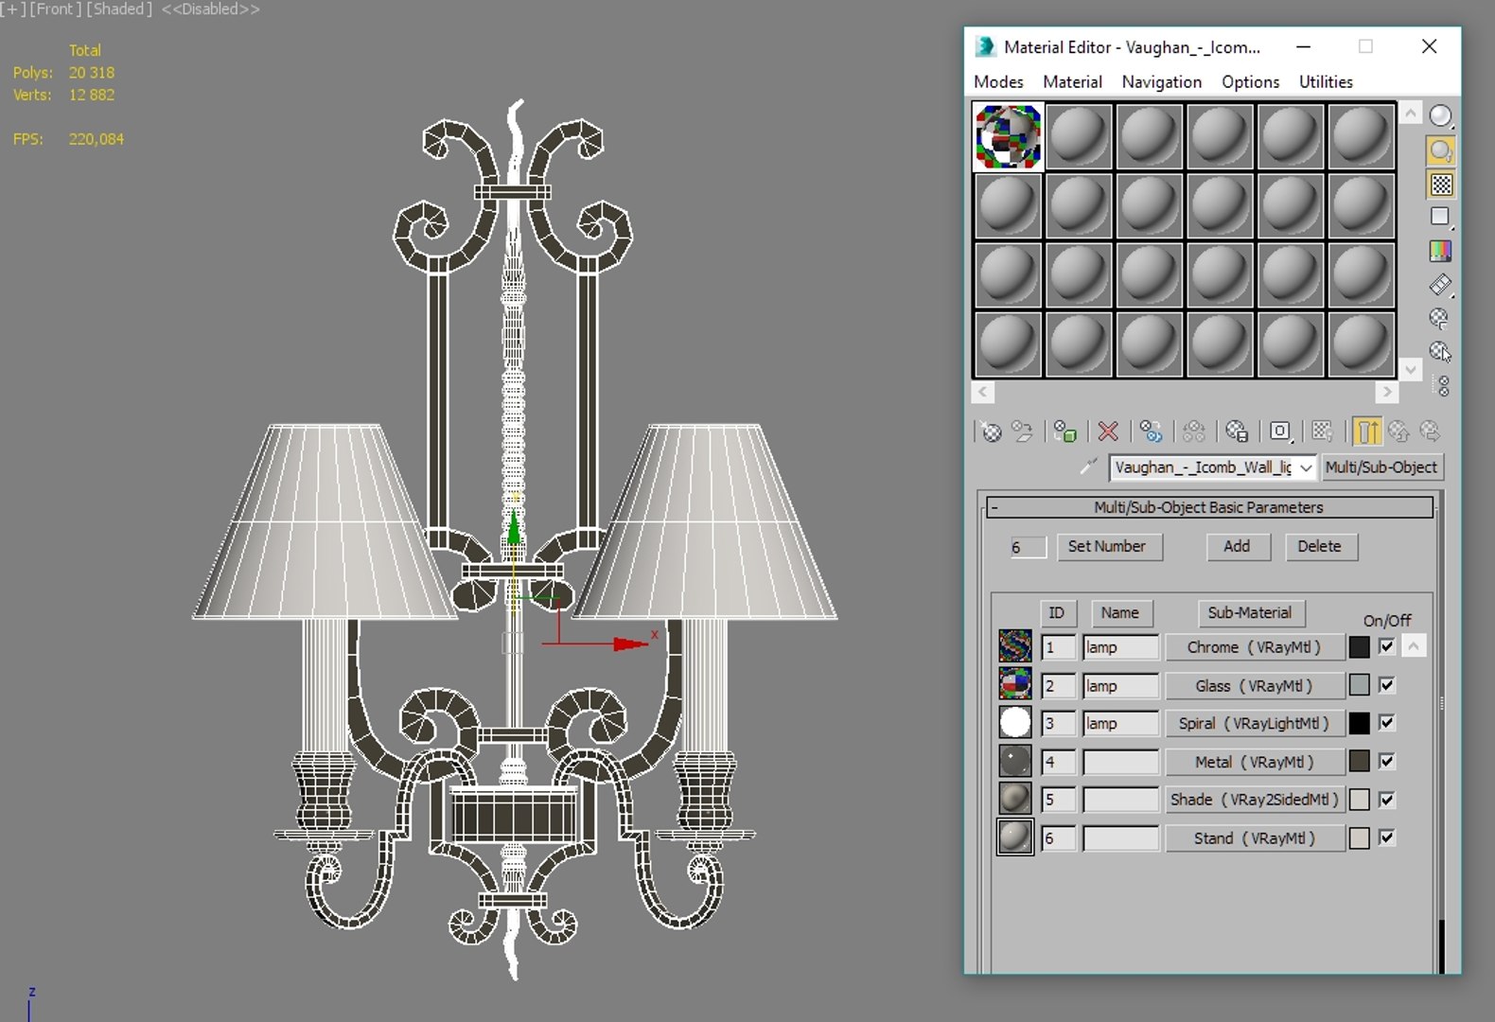Click the Material/Map Navigator icon
Screen dimensions: 1495x1022
(1442, 386)
